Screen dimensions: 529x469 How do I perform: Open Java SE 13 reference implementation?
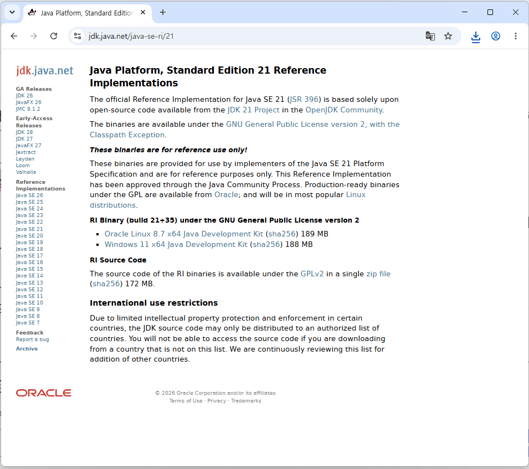click(x=29, y=283)
